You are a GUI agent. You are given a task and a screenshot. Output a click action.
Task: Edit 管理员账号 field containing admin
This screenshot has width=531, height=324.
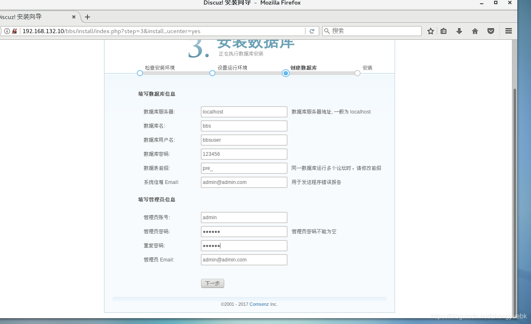(244, 218)
